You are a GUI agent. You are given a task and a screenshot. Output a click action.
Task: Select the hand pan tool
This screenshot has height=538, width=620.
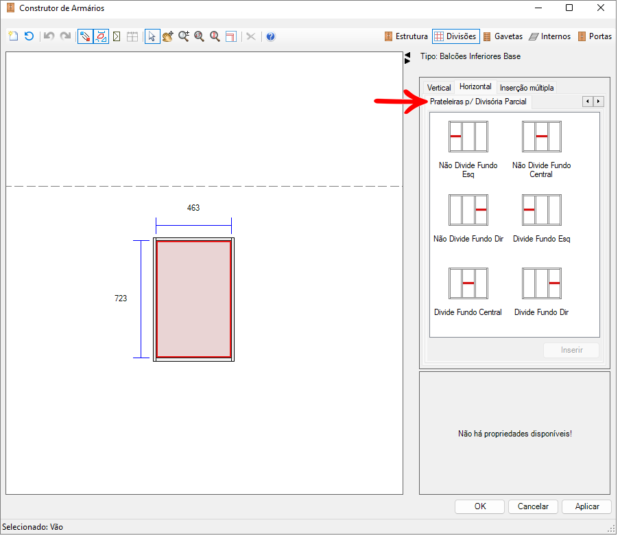167,37
